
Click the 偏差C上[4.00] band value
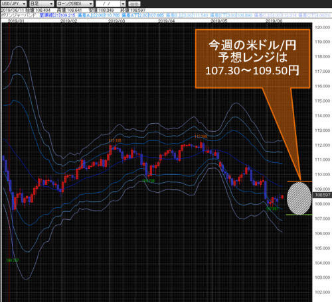click(x=275, y=15)
